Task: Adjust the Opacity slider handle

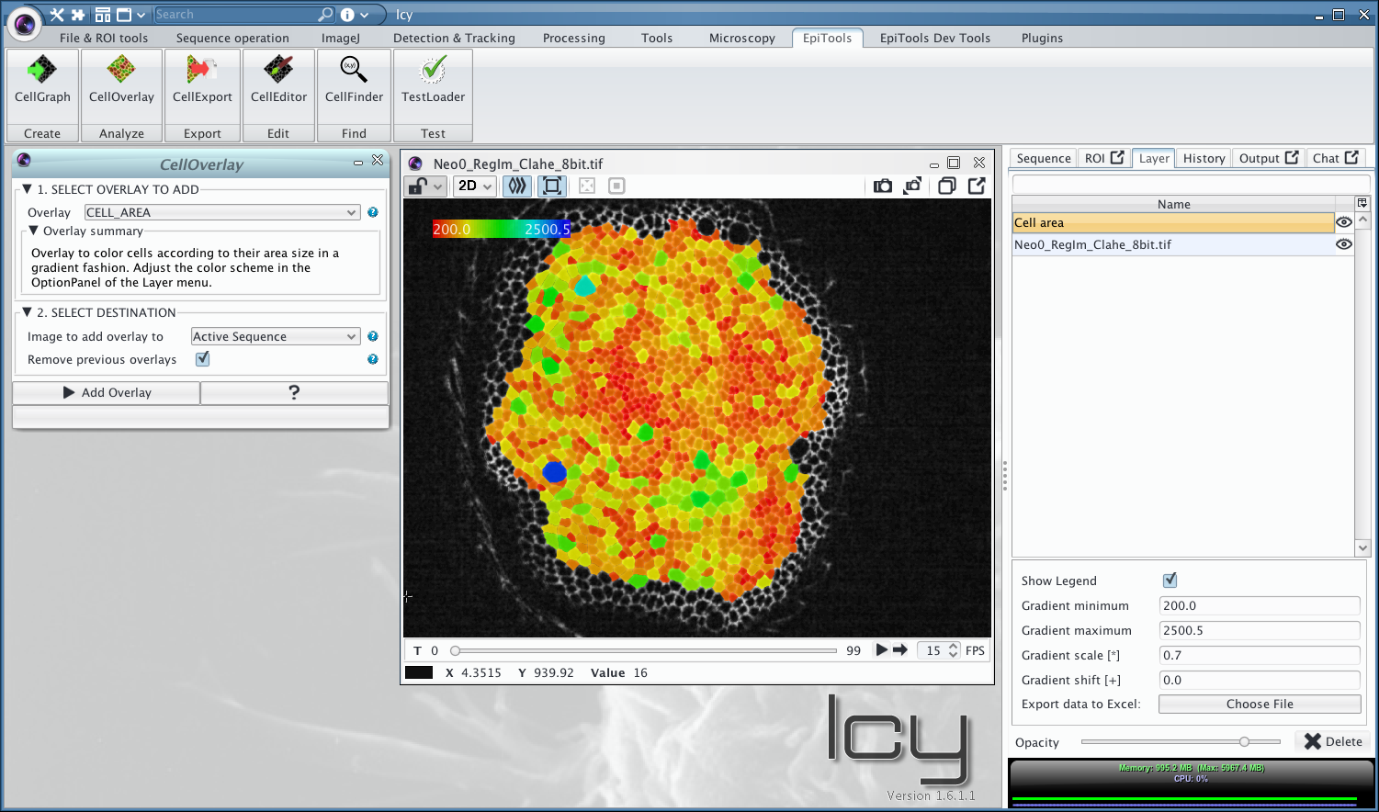Action: [x=1244, y=741]
